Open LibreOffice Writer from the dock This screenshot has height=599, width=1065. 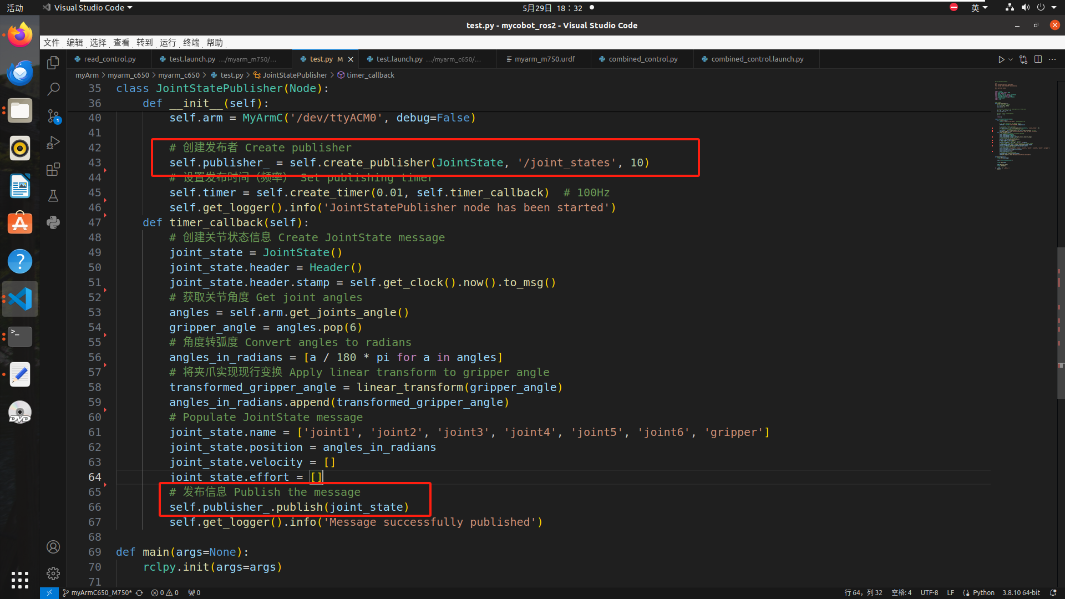tap(20, 186)
